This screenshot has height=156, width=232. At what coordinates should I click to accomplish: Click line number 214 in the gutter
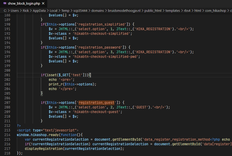point(7,135)
